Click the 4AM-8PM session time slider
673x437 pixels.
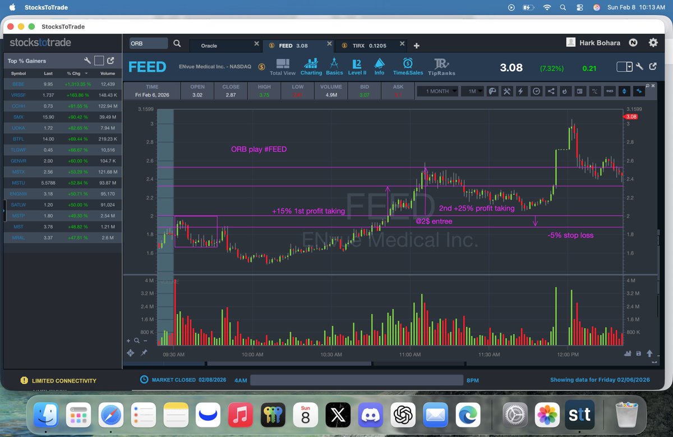(x=357, y=380)
